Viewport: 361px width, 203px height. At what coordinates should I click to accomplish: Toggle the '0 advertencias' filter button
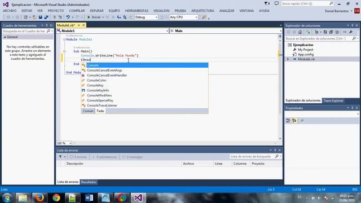click(x=105, y=157)
